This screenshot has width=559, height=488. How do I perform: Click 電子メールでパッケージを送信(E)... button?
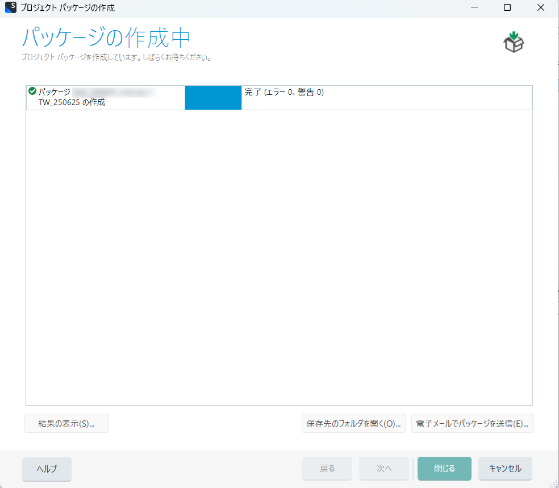(x=473, y=423)
